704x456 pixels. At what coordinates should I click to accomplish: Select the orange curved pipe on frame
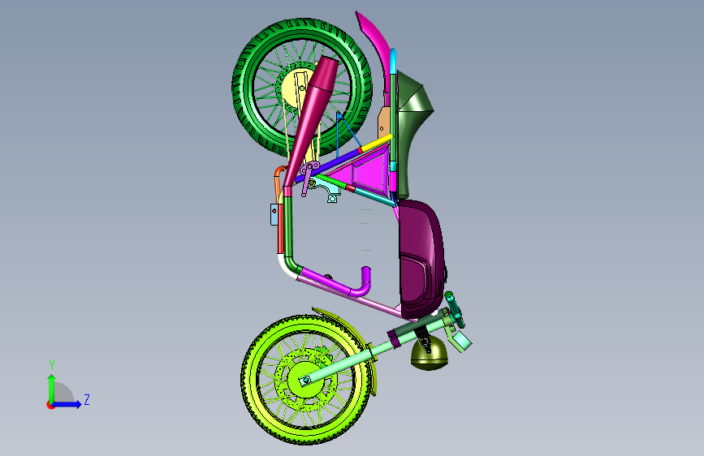pyautogui.click(x=278, y=179)
